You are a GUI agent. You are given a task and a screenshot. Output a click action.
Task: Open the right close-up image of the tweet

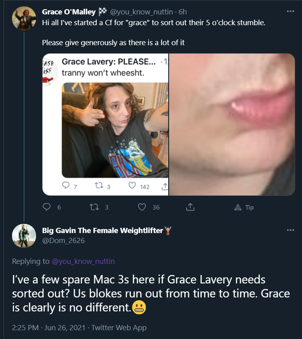[232, 124]
